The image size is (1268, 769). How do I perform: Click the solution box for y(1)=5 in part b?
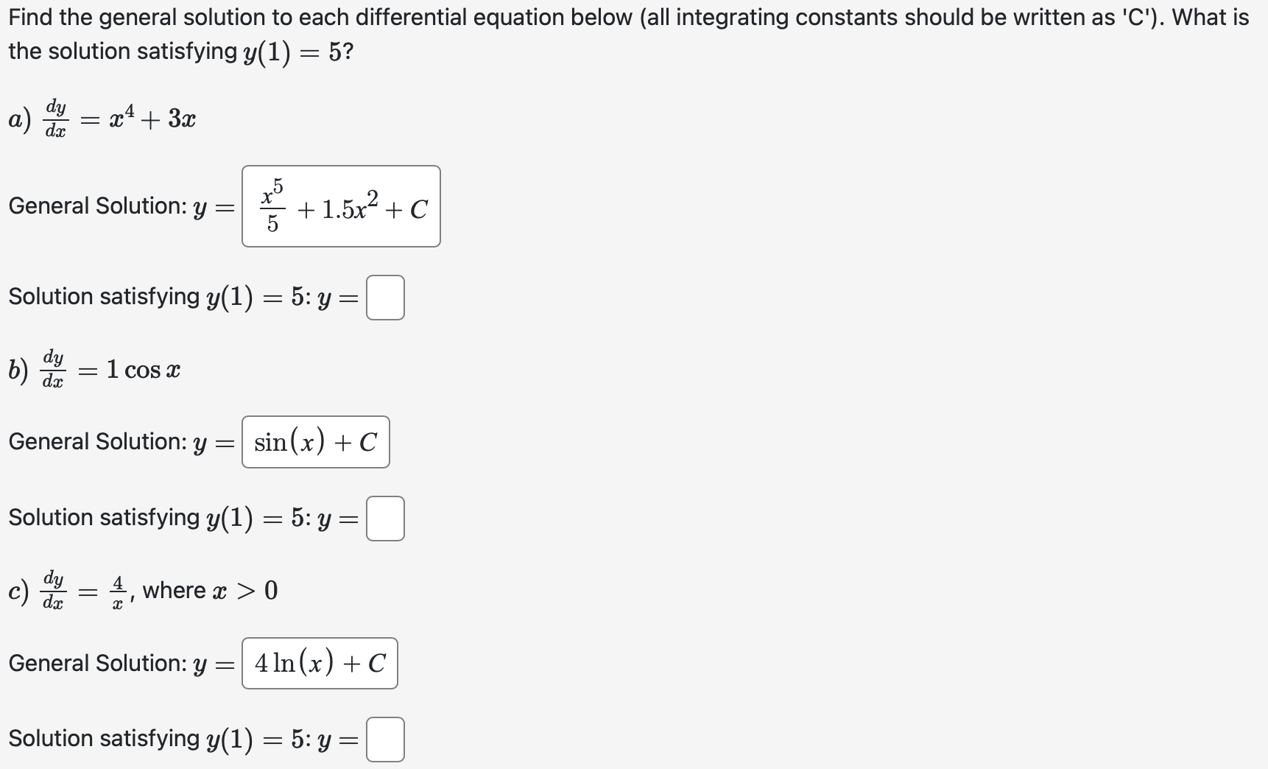click(x=385, y=518)
